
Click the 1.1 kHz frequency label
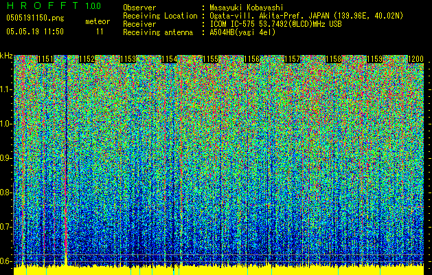6,89
